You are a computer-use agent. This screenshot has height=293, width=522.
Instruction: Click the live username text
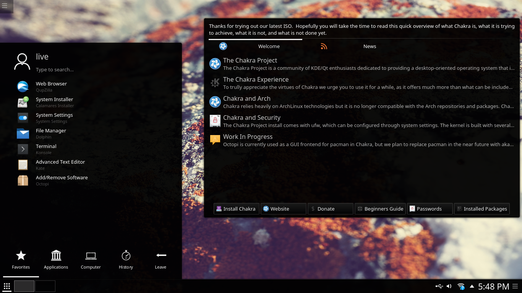pos(42,56)
